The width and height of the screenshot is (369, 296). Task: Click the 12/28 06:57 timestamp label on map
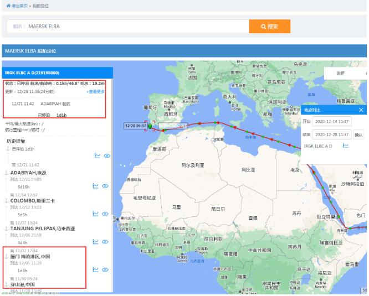point(136,126)
